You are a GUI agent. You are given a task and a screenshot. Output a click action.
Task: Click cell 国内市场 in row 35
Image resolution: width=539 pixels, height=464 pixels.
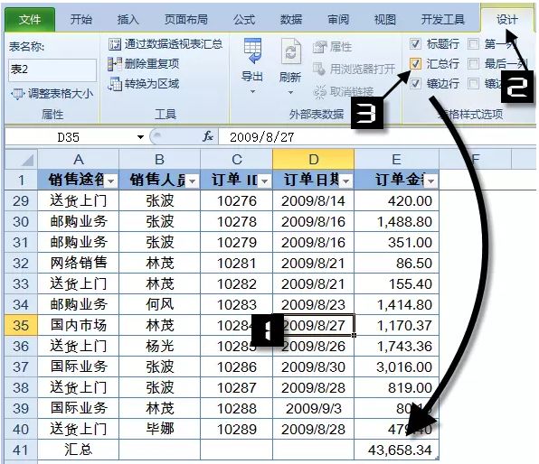point(79,325)
